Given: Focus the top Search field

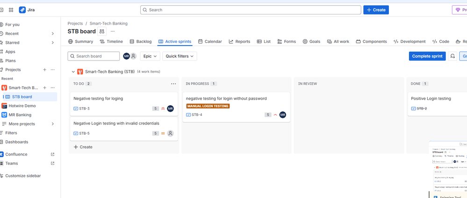Looking at the screenshot, I should pos(251,10).
